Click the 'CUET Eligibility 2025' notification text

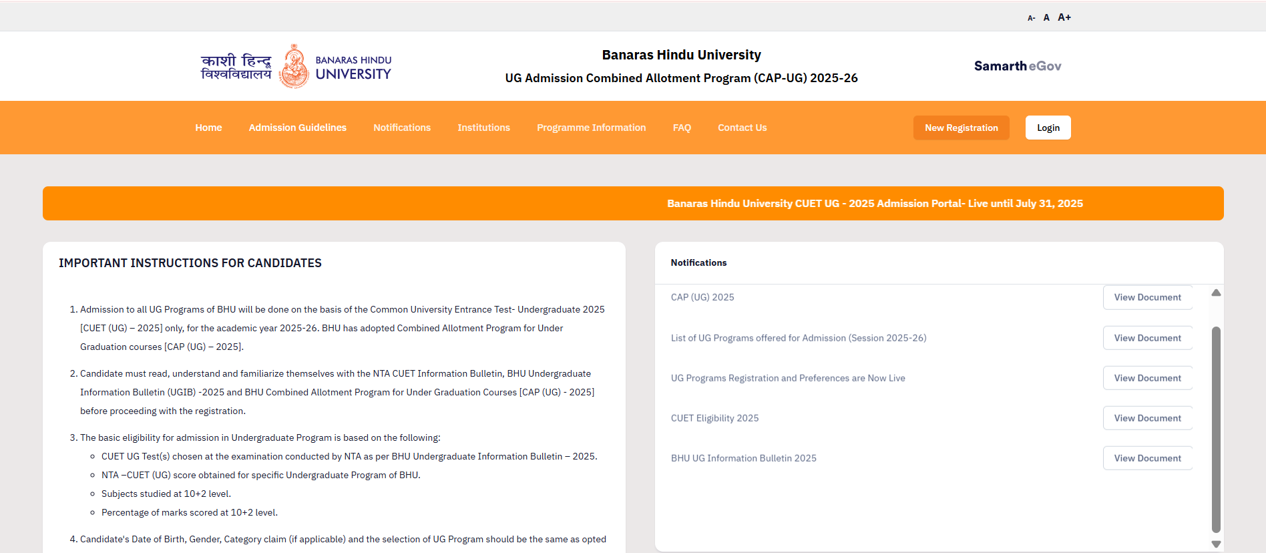point(714,418)
